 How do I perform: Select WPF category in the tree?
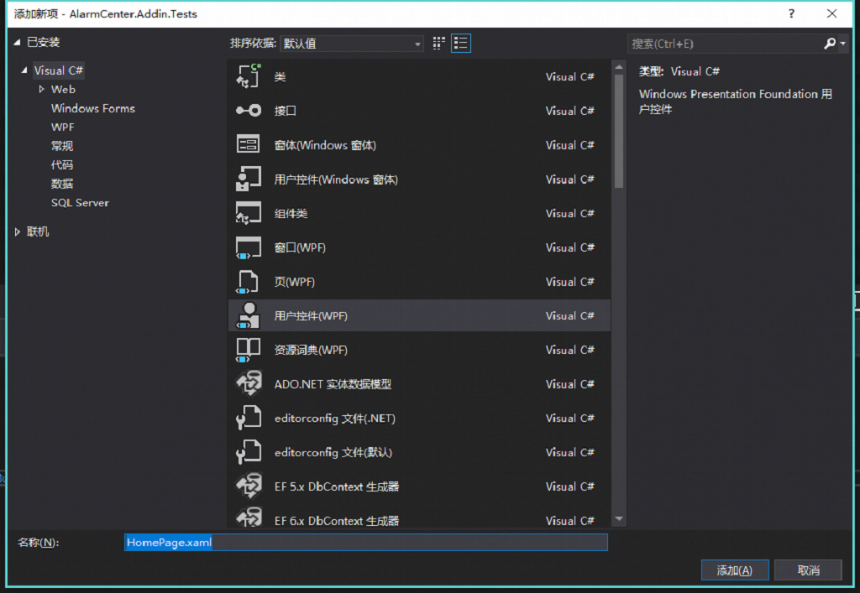62,127
